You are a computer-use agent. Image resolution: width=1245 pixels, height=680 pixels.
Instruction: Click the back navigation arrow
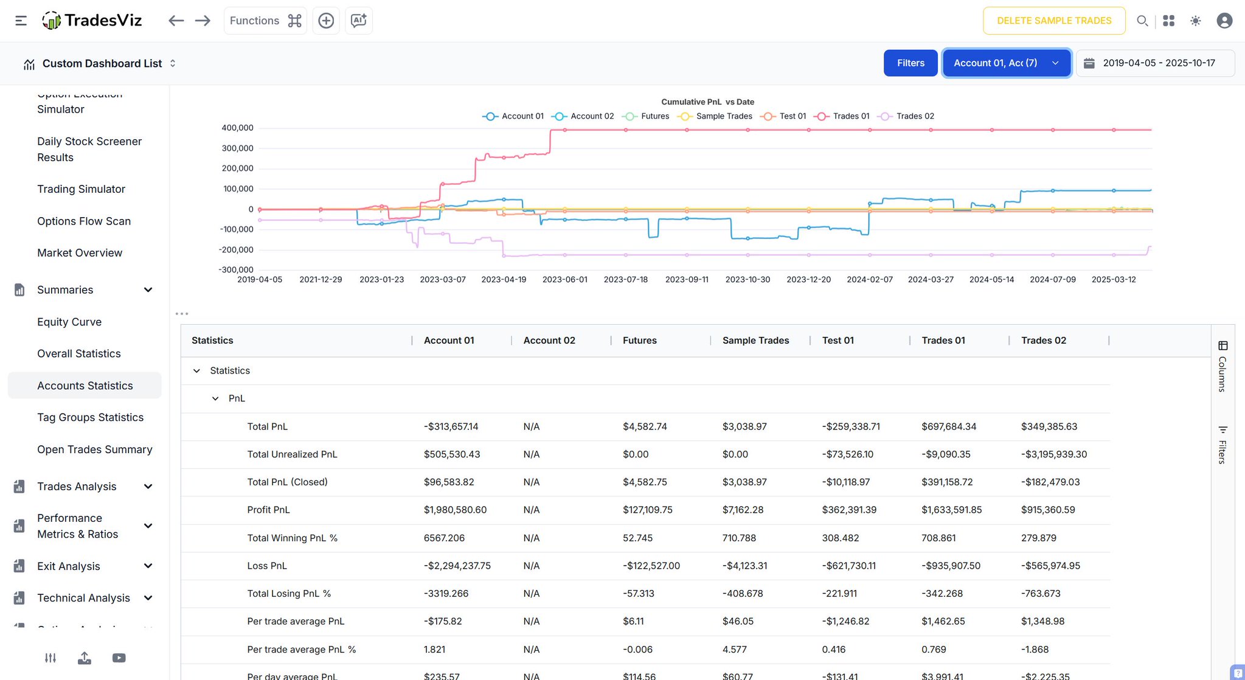[x=176, y=21]
